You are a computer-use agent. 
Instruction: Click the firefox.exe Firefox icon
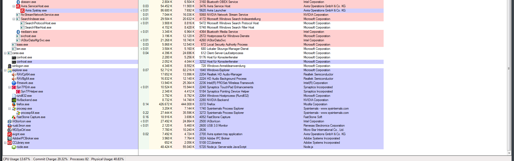[x=14, y=104]
